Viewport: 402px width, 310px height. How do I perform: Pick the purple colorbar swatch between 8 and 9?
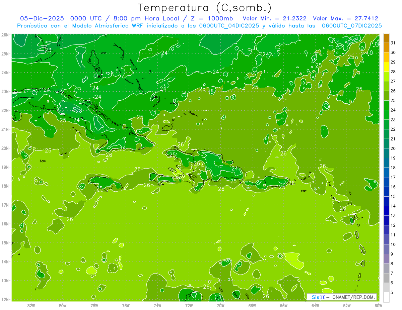[387, 259]
